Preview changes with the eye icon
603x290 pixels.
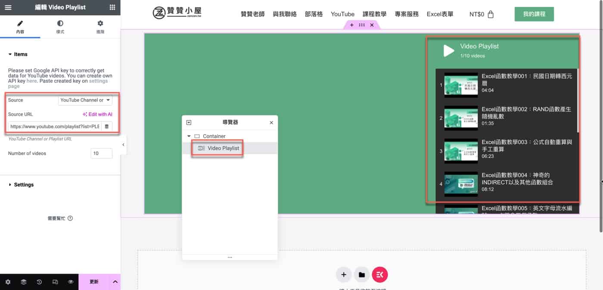click(71, 282)
